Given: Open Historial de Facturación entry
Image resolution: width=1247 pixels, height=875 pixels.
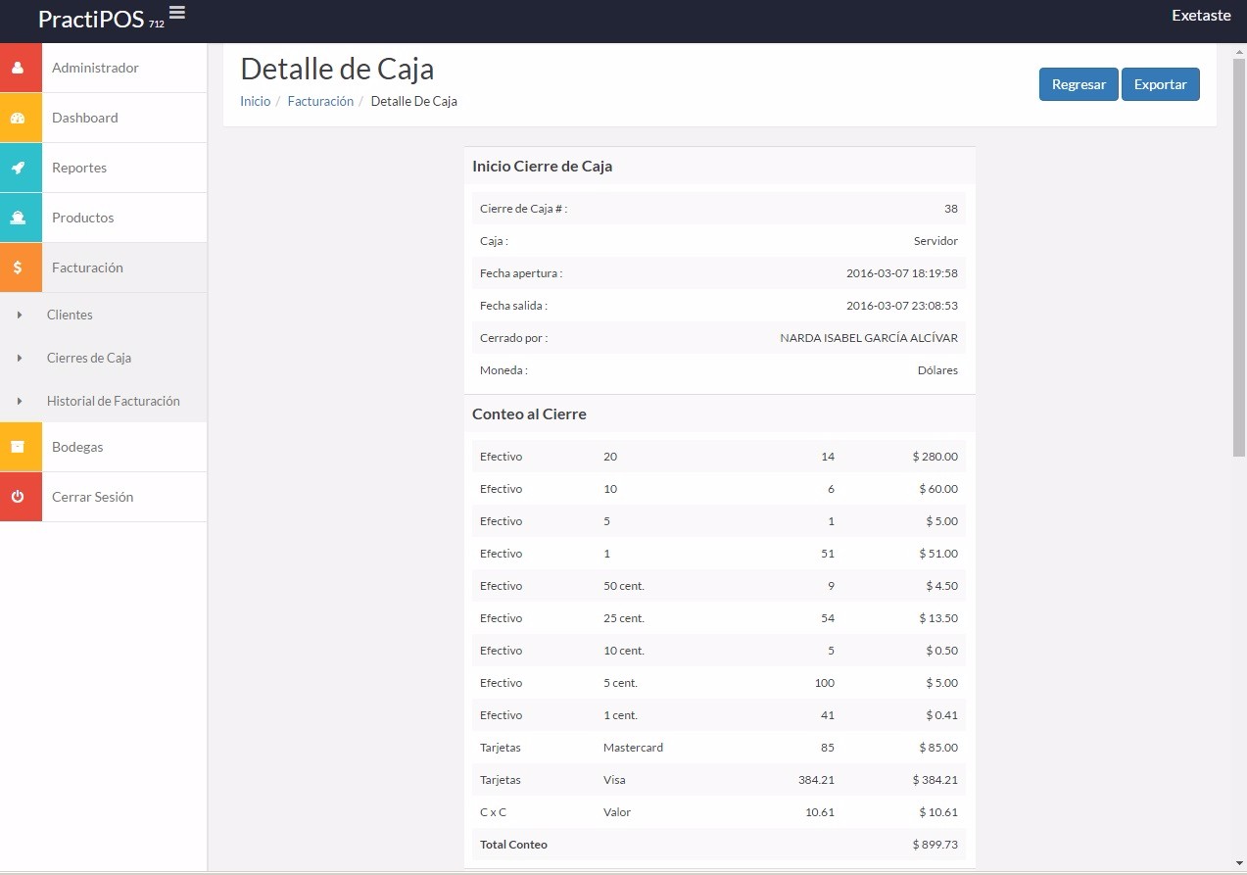Looking at the screenshot, I should (x=114, y=401).
